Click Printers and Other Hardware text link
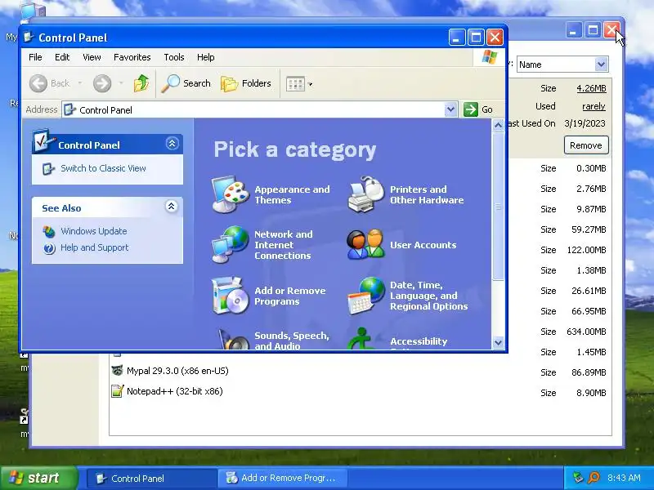 pyautogui.click(x=427, y=194)
